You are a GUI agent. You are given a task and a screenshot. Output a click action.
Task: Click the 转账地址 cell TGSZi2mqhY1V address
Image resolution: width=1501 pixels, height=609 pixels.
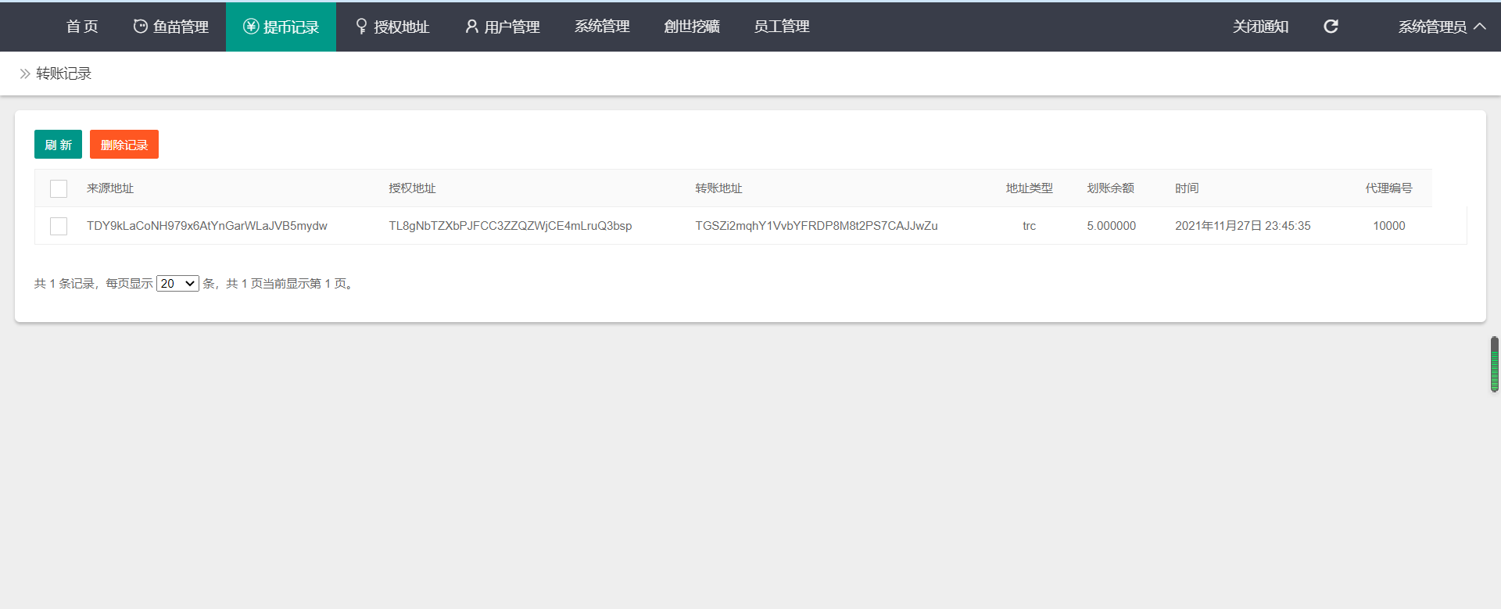tap(816, 226)
